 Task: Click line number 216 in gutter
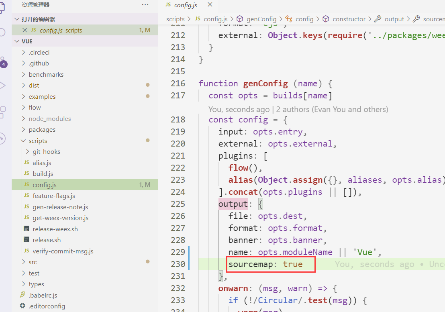(x=178, y=84)
